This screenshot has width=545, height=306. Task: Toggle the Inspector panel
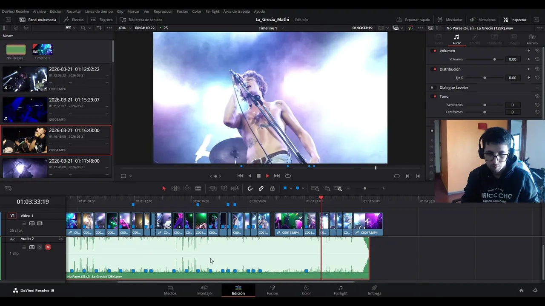515,20
